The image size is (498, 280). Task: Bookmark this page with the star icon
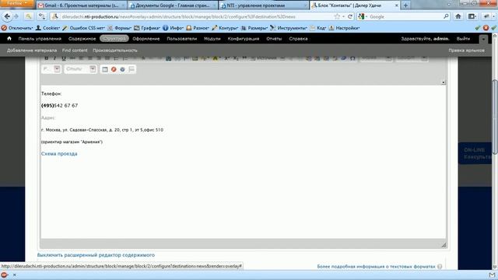337,16
